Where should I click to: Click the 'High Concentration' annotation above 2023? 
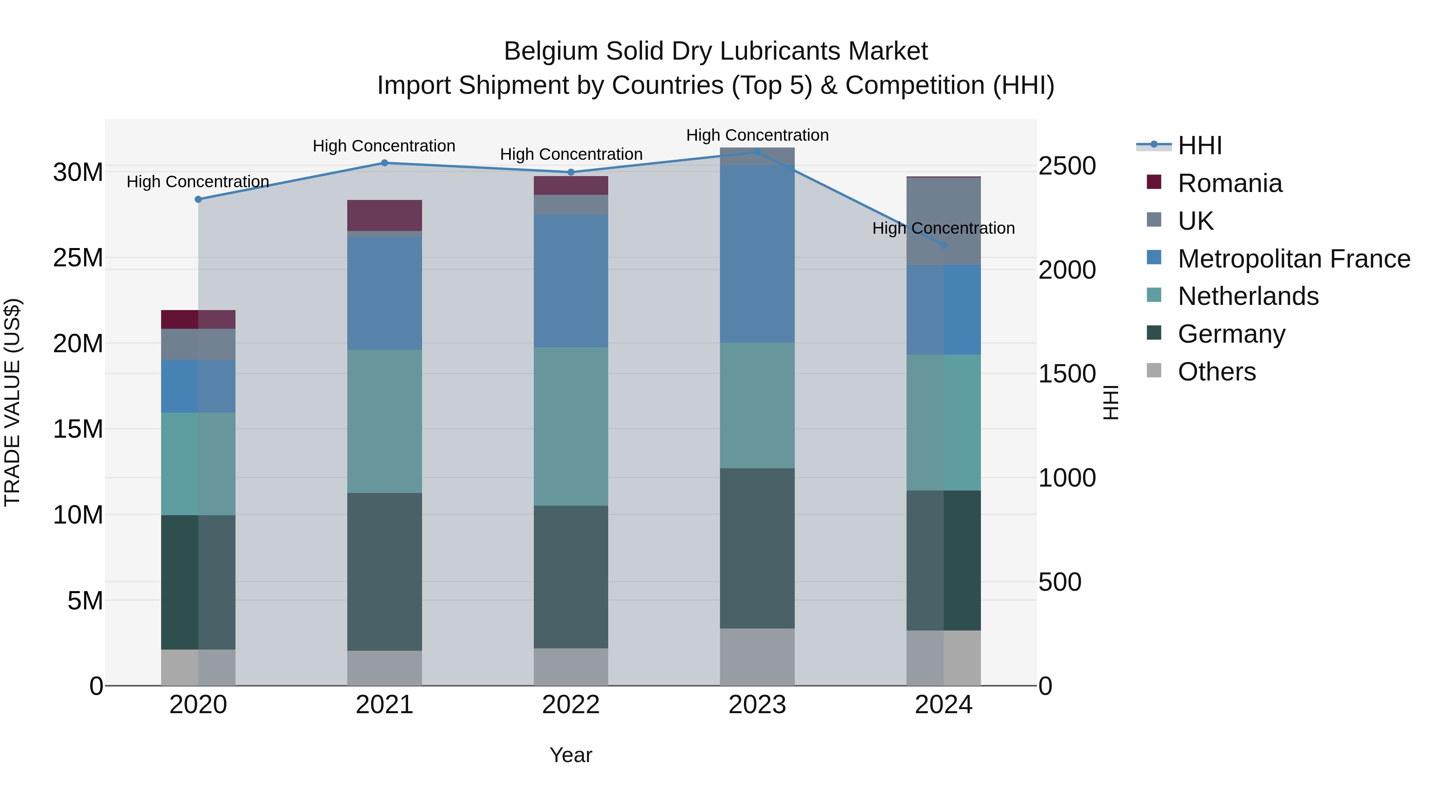(x=757, y=135)
